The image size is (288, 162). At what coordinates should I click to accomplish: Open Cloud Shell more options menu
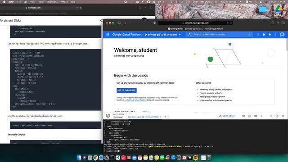[261, 116]
